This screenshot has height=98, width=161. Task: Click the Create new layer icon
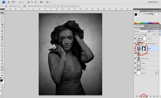[154, 96]
